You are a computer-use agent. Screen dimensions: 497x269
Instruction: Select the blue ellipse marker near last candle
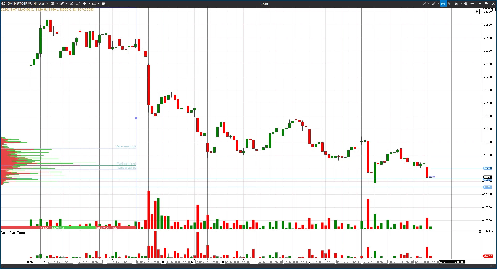click(432, 177)
